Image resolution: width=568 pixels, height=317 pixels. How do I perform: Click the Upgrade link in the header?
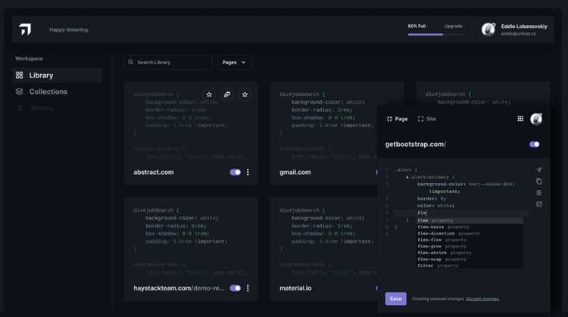click(453, 26)
